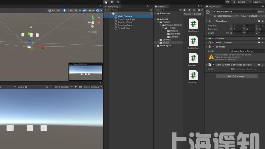This screenshot has width=265, height=149.
Task: Lock the Project panel
Action: (198, 6)
